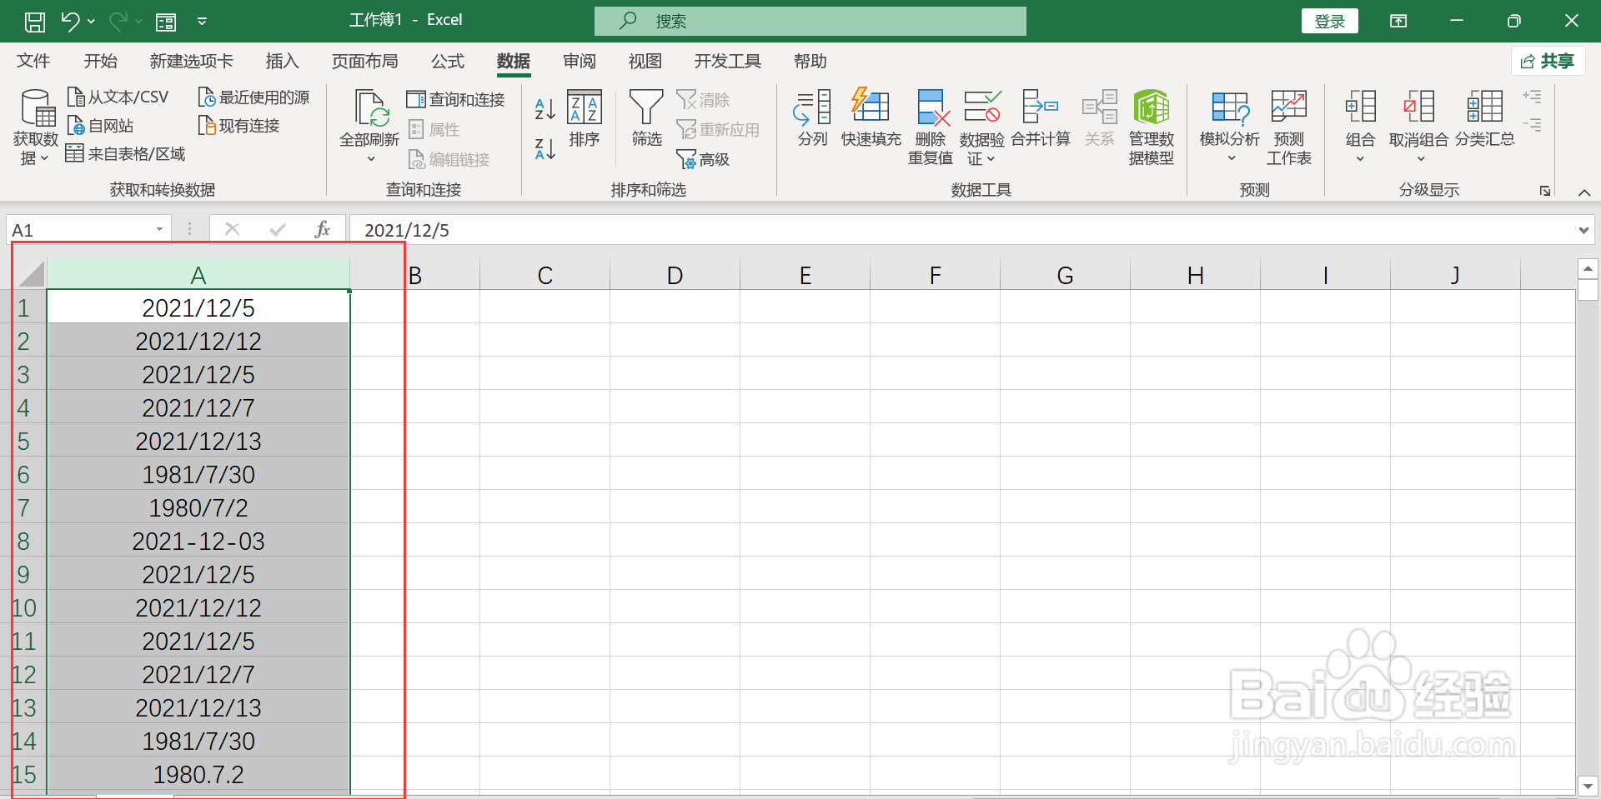Expand the formula bar
The height and width of the screenshot is (799, 1601).
pos(1583,231)
